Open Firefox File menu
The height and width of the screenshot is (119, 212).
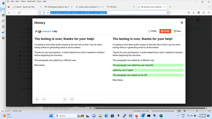[8, 1]
